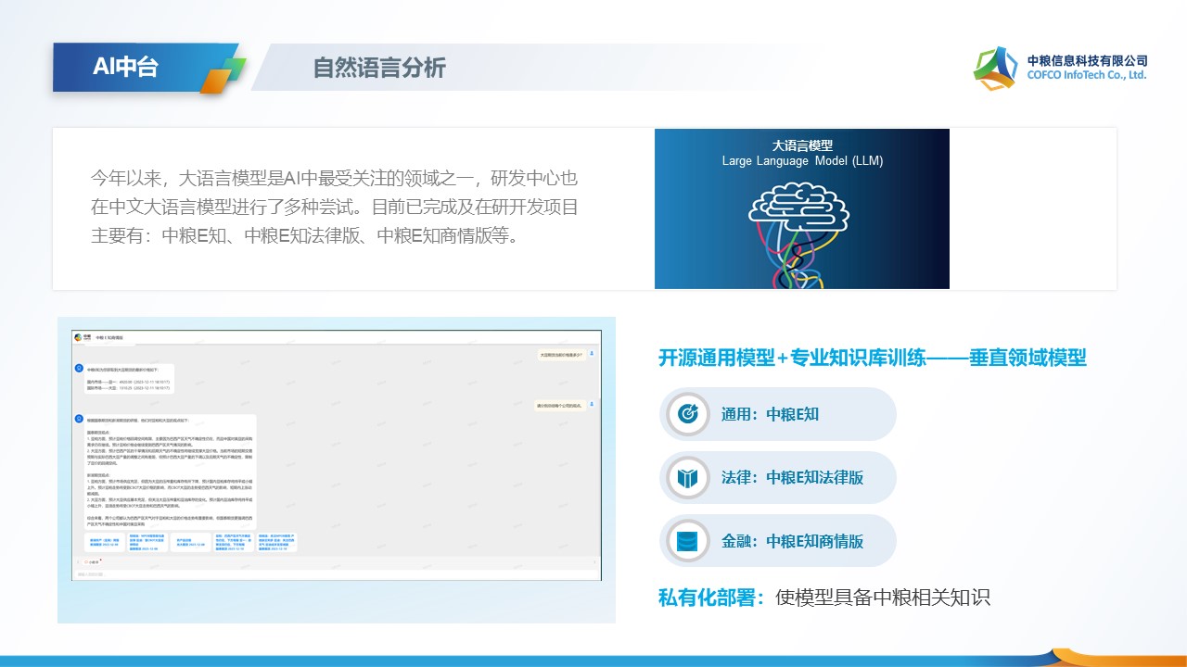Image resolution: width=1187 pixels, height=667 pixels.
Task: Open the first reference card below the answer
Action: [x=103, y=543]
